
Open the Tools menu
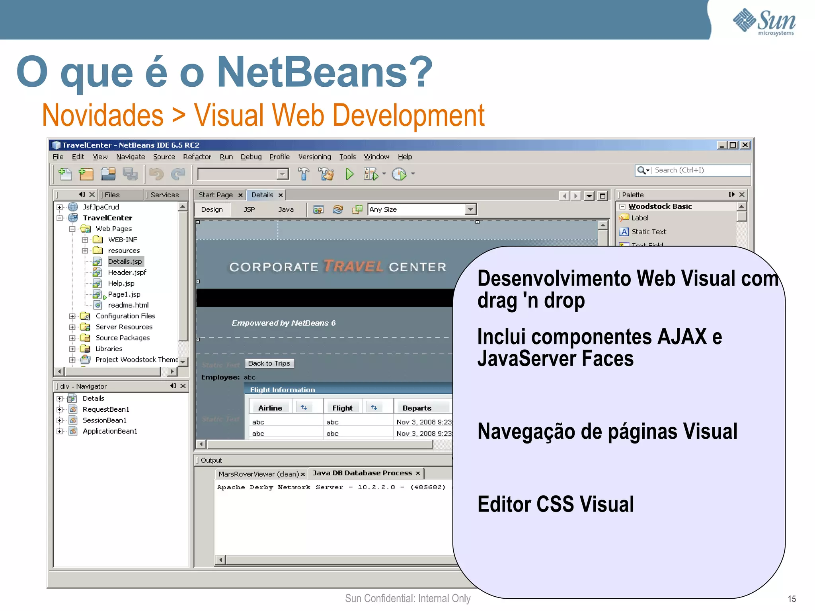[x=347, y=157]
